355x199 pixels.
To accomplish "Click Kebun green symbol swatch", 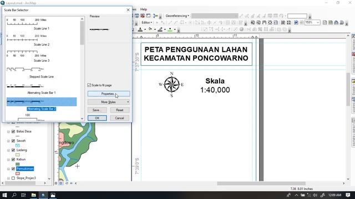I will (18, 164).
